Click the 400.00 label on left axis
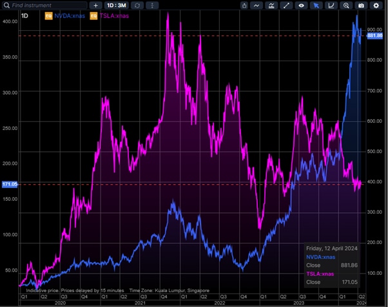388x307 pixels. coord(10,21)
